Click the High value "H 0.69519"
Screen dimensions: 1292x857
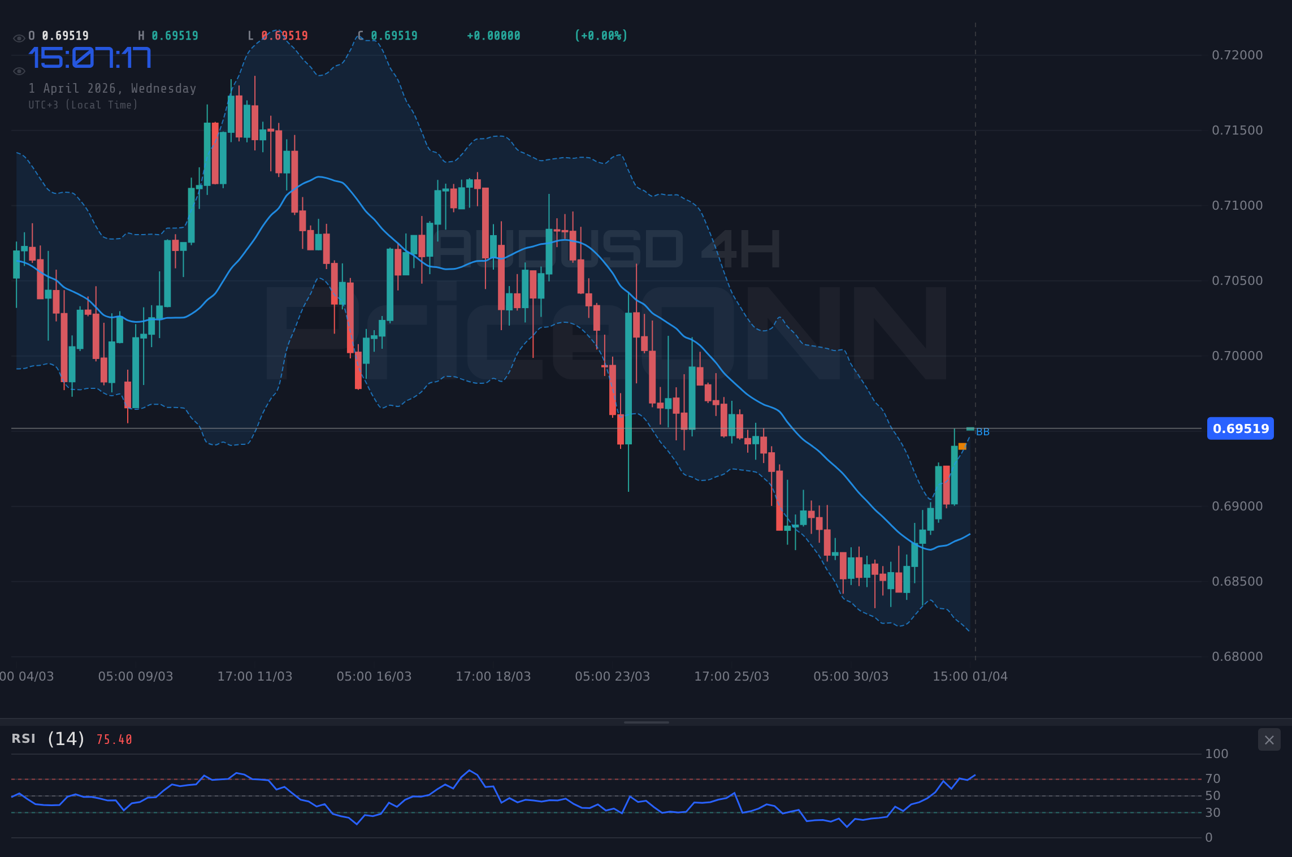[168, 36]
